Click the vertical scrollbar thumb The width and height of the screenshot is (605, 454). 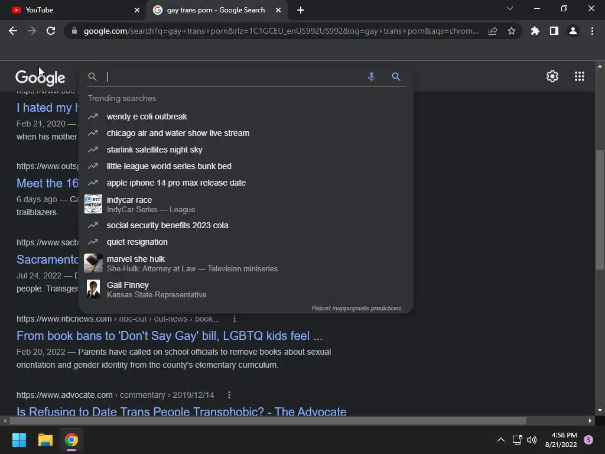pyautogui.click(x=600, y=210)
